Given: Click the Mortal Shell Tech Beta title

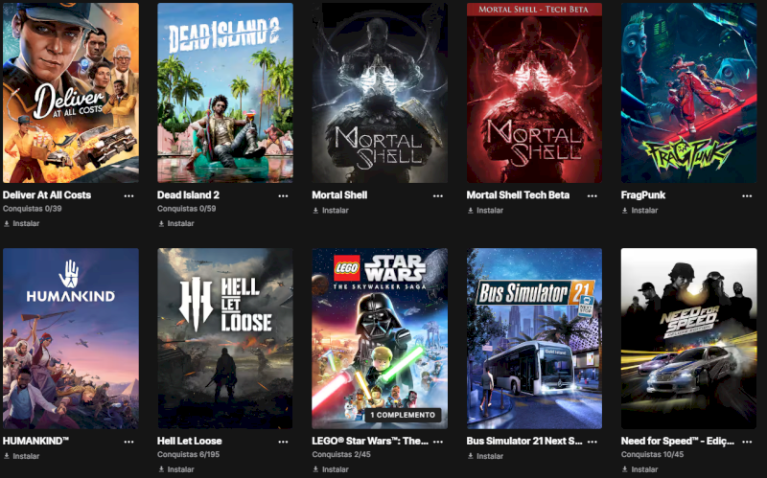Looking at the screenshot, I should (518, 195).
